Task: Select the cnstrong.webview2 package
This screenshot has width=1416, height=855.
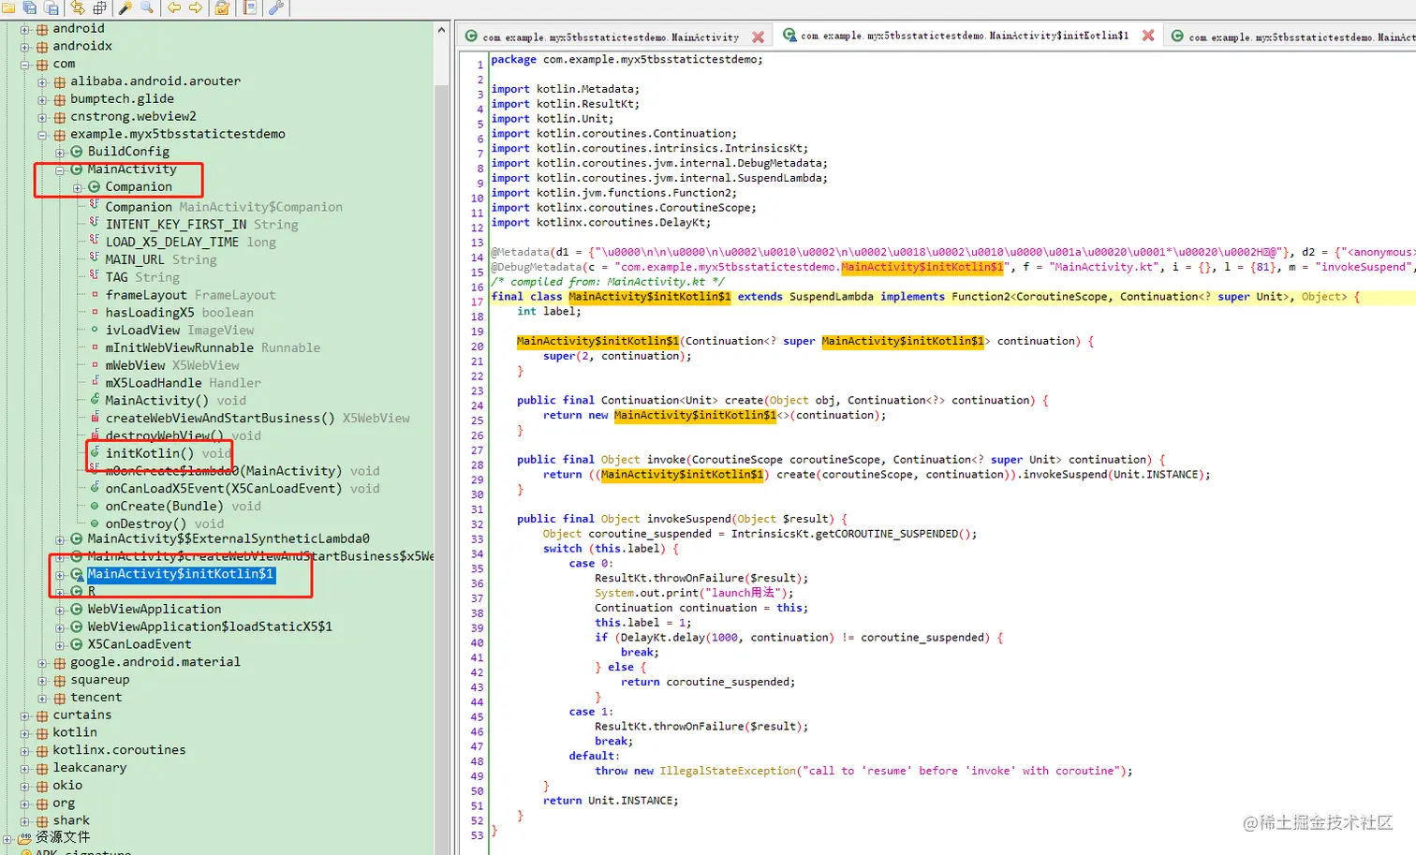Action: pos(133,117)
